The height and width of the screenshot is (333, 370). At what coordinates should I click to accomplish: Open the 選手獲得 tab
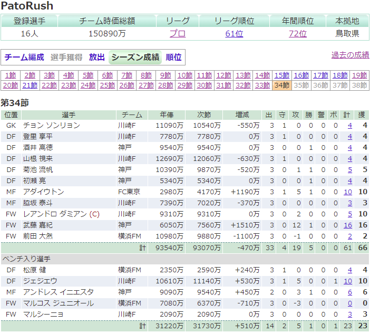pyautogui.click(x=66, y=57)
